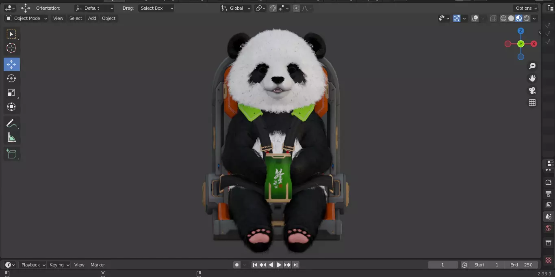
Task: Open the Texture properties checker tab
Action: 548,260
